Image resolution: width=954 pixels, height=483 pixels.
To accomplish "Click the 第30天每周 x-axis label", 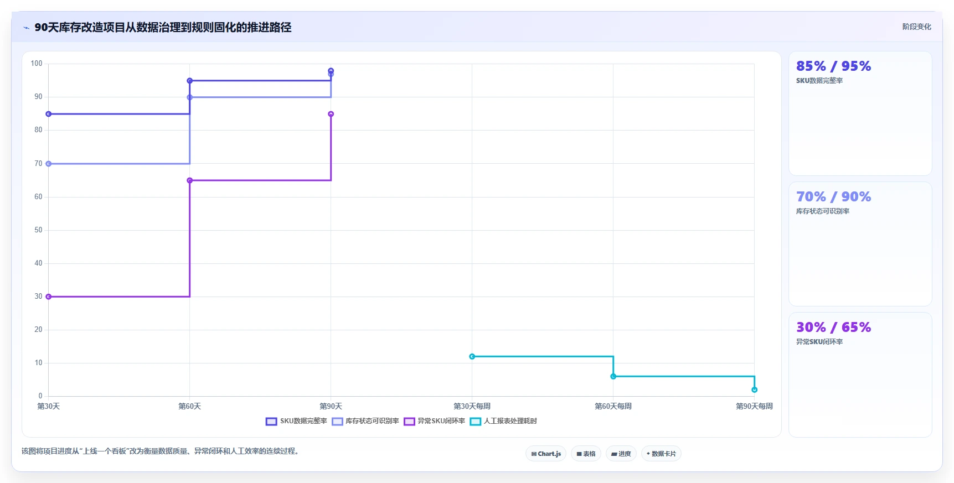I will coord(472,406).
